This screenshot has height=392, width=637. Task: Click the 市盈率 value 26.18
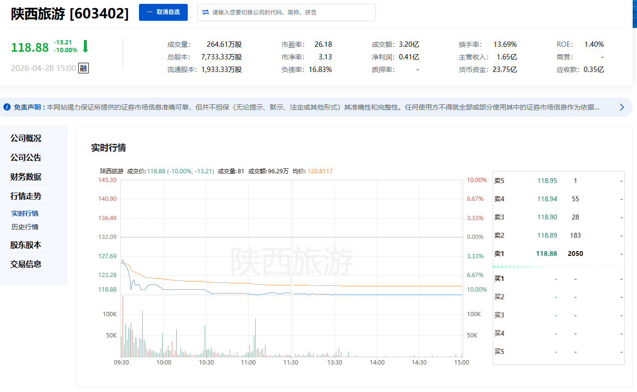point(323,44)
